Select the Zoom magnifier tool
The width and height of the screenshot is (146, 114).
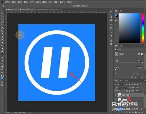tap(2, 70)
